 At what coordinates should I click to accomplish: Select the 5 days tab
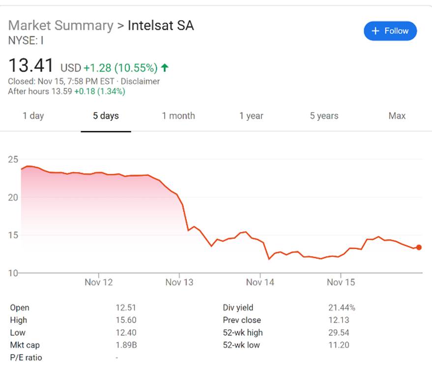tap(106, 116)
